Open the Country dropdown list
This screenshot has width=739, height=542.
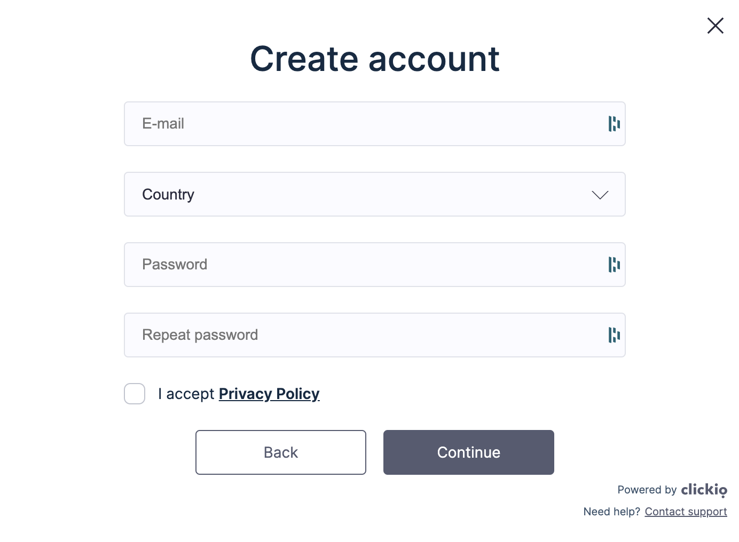(x=374, y=194)
